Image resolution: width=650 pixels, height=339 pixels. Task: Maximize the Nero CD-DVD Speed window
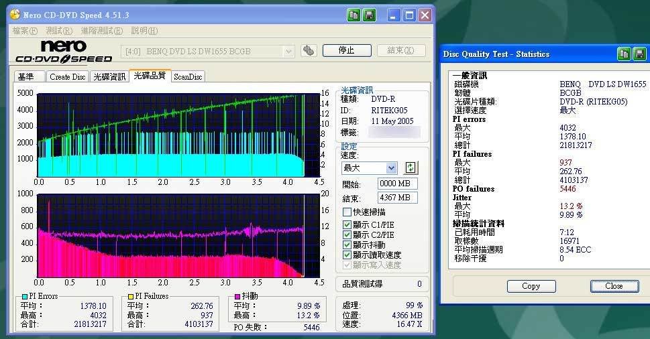tap(409, 15)
